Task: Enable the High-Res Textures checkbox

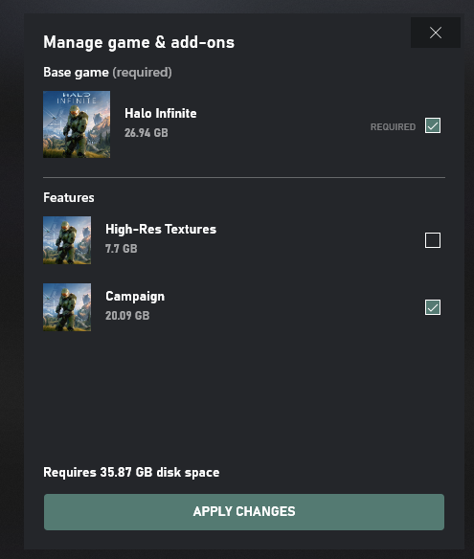Action: tap(433, 240)
